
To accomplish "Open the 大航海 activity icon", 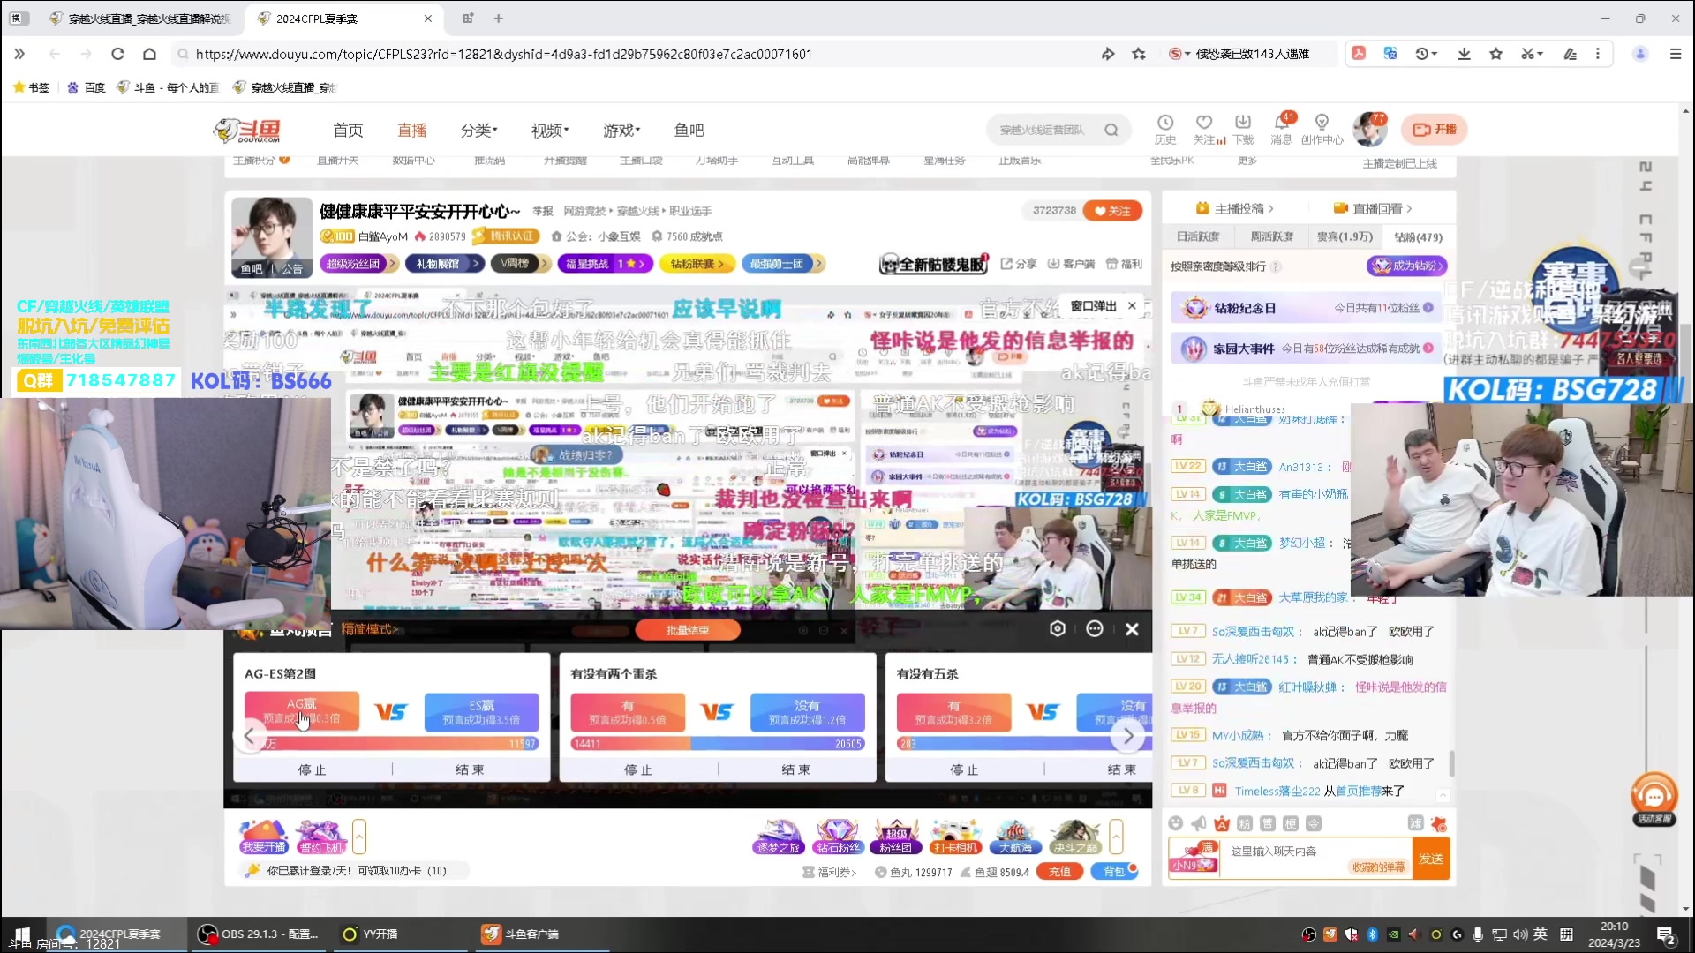I will (1015, 837).
